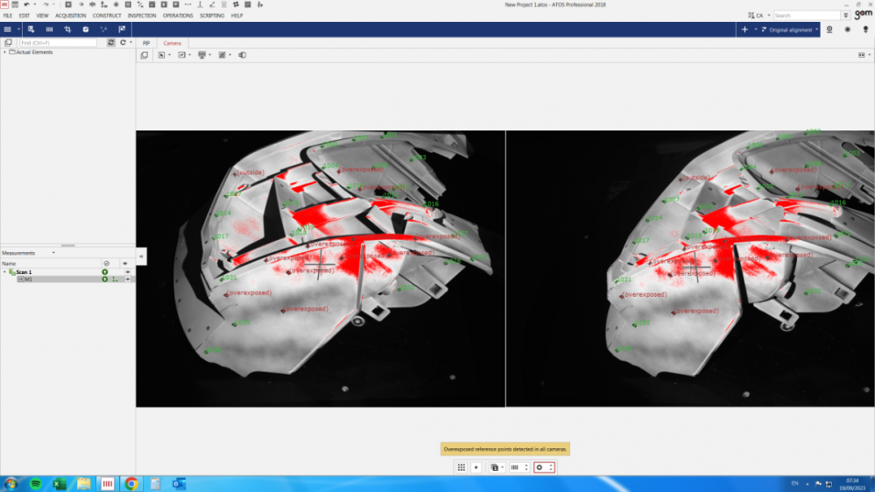Toggle visibility eye for Scan 1
Image resolution: width=875 pixels, height=492 pixels.
127,272
